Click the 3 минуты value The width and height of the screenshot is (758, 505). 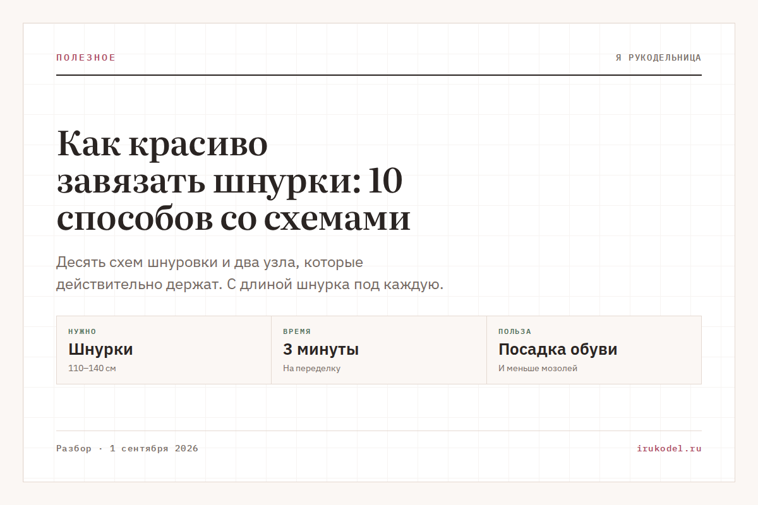(x=321, y=349)
